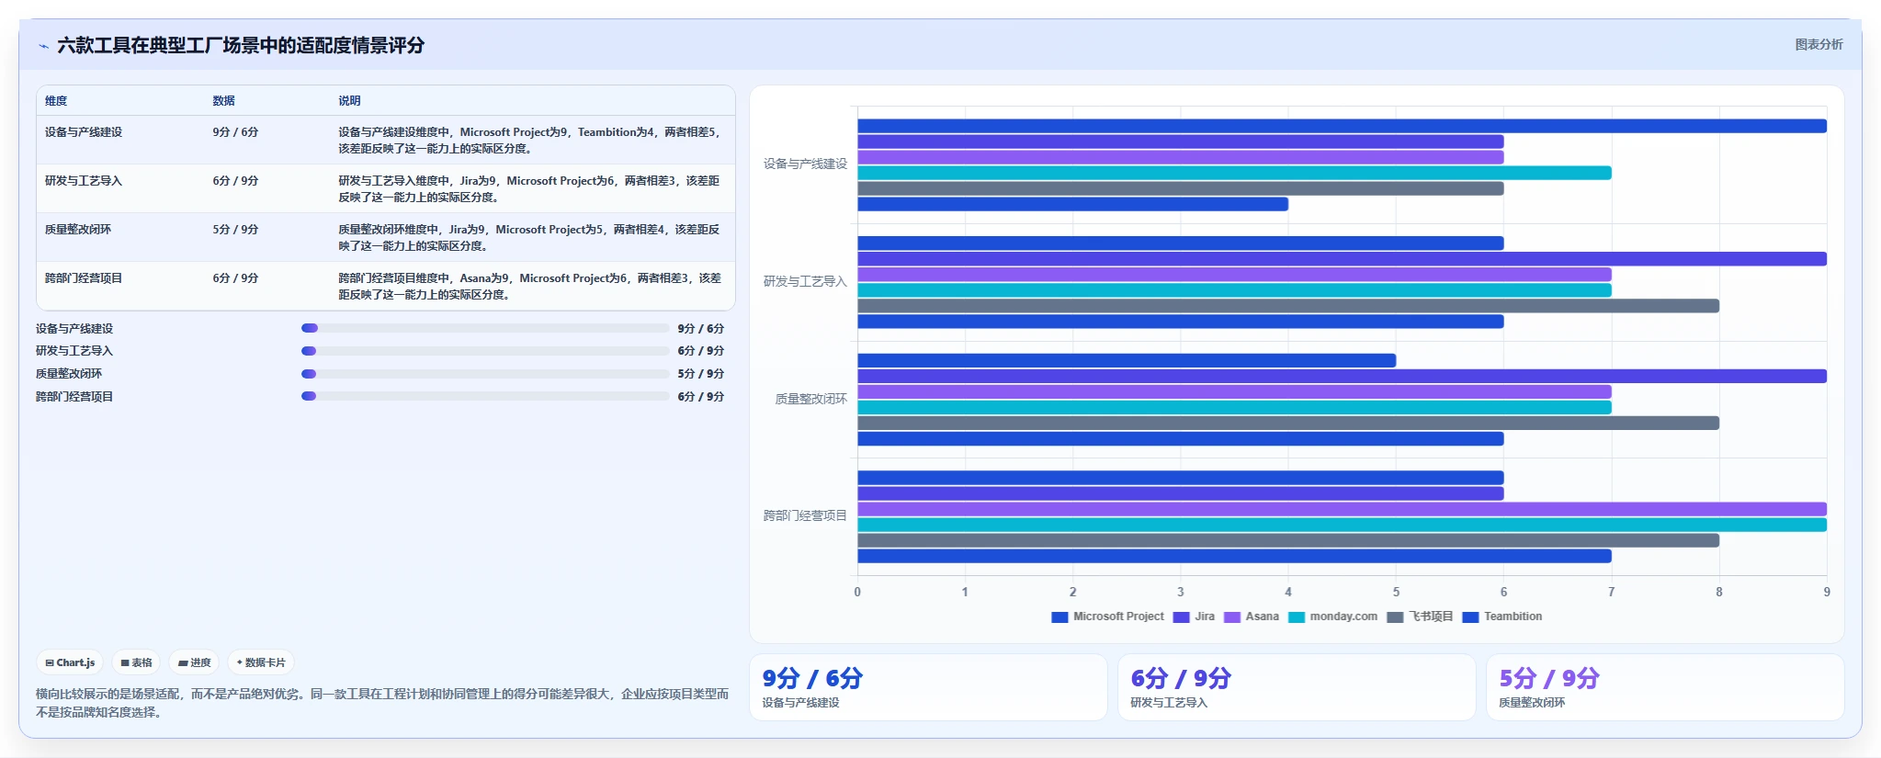The height and width of the screenshot is (758, 1881).
Task: Click the Microsoft Project bar in 设备与产线建设 group
Action: coord(1342,126)
